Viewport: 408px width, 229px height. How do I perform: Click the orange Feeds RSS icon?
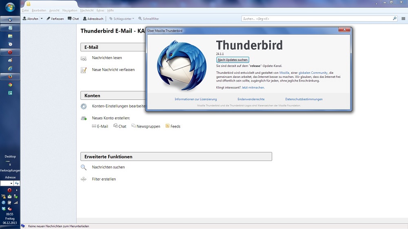click(x=167, y=126)
